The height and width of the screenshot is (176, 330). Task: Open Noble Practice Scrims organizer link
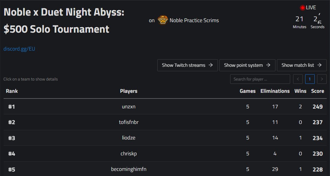194,20
